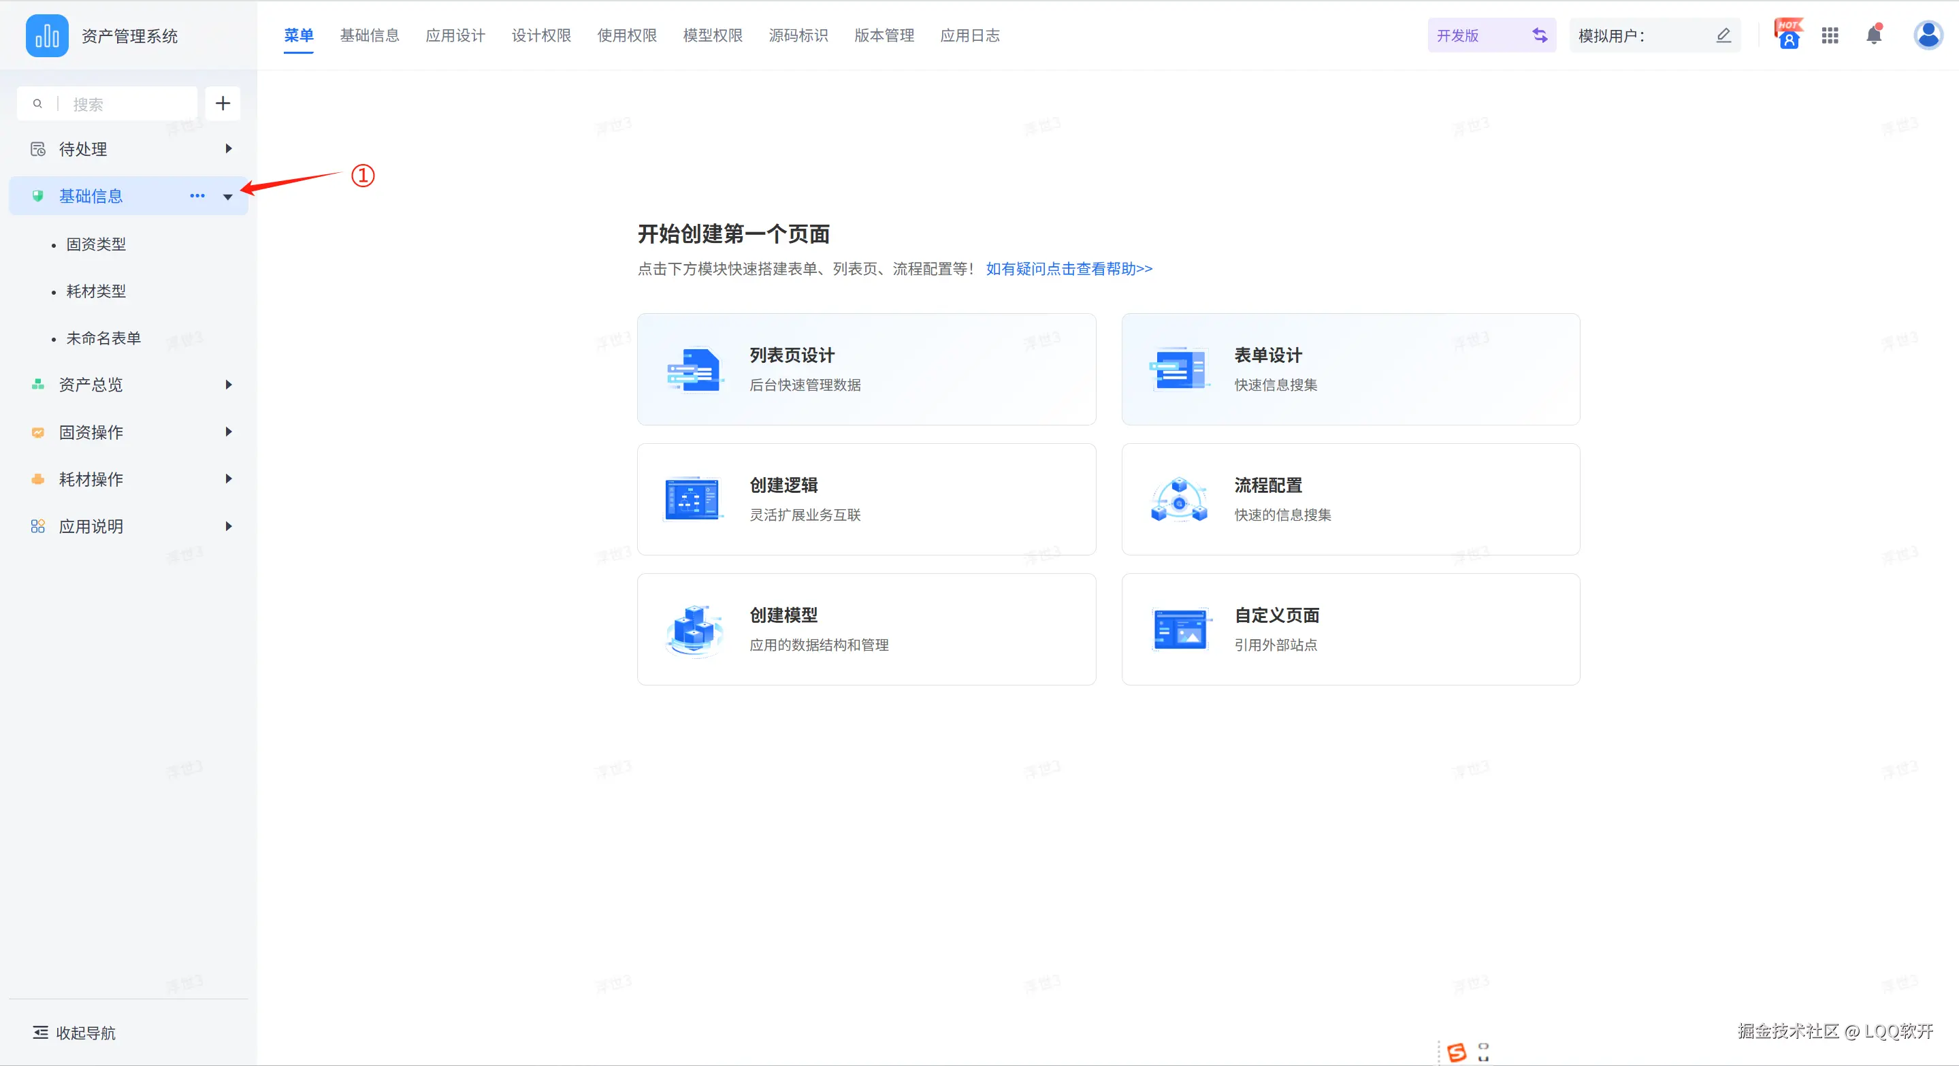Open the nine-dot apps grid icon
This screenshot has width=1959, height=1066.
coord(1830,35)
